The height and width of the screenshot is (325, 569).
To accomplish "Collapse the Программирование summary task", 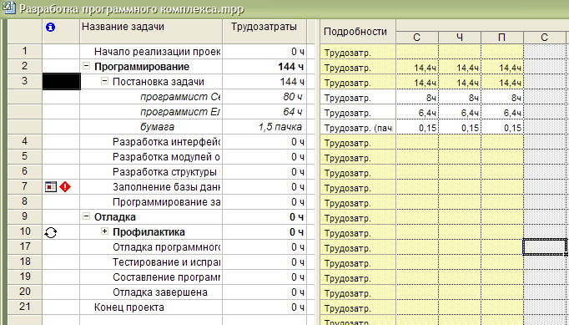I will click(x=86, y=66).
